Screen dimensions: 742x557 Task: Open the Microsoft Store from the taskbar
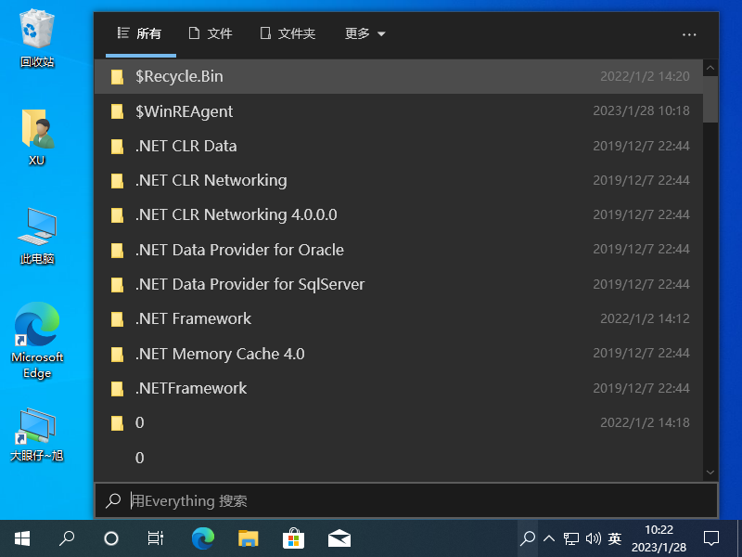[x=293, y=538]
